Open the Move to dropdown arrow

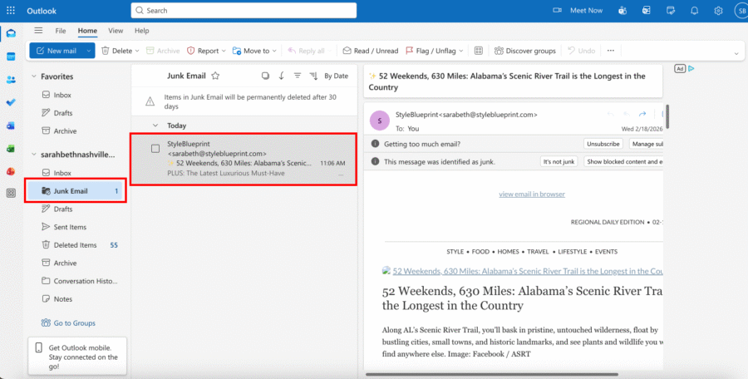[274, 51]
